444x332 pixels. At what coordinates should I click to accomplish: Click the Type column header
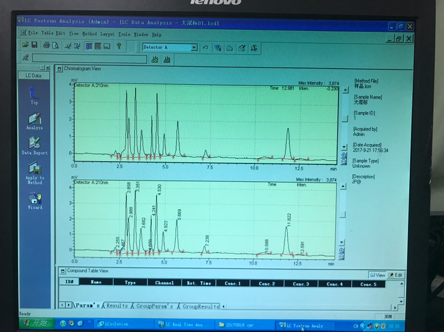click(130, 282)
